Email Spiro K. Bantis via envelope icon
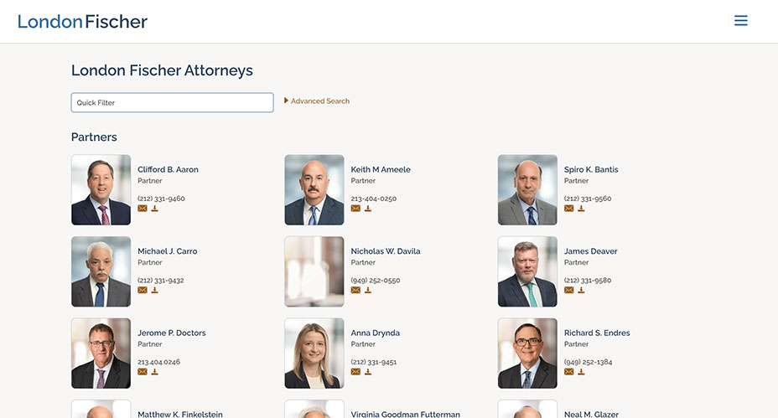The width and height of the screenshot is (778, 418). (x=569, y=209)
